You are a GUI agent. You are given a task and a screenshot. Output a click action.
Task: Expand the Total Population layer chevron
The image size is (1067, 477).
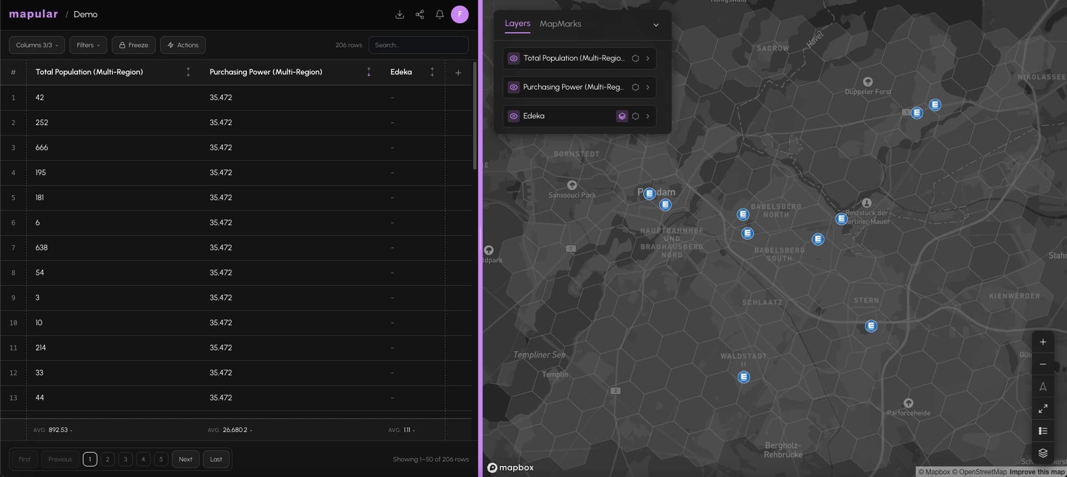(648, 58)
